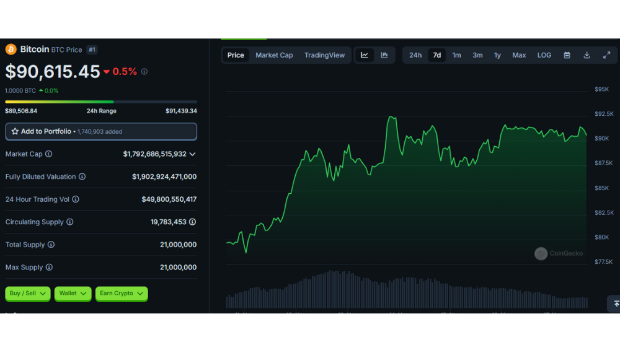Viewport: 620px width, 348px height.
Task: Switch to candlestick chart view icon
Action: point(384,55)
